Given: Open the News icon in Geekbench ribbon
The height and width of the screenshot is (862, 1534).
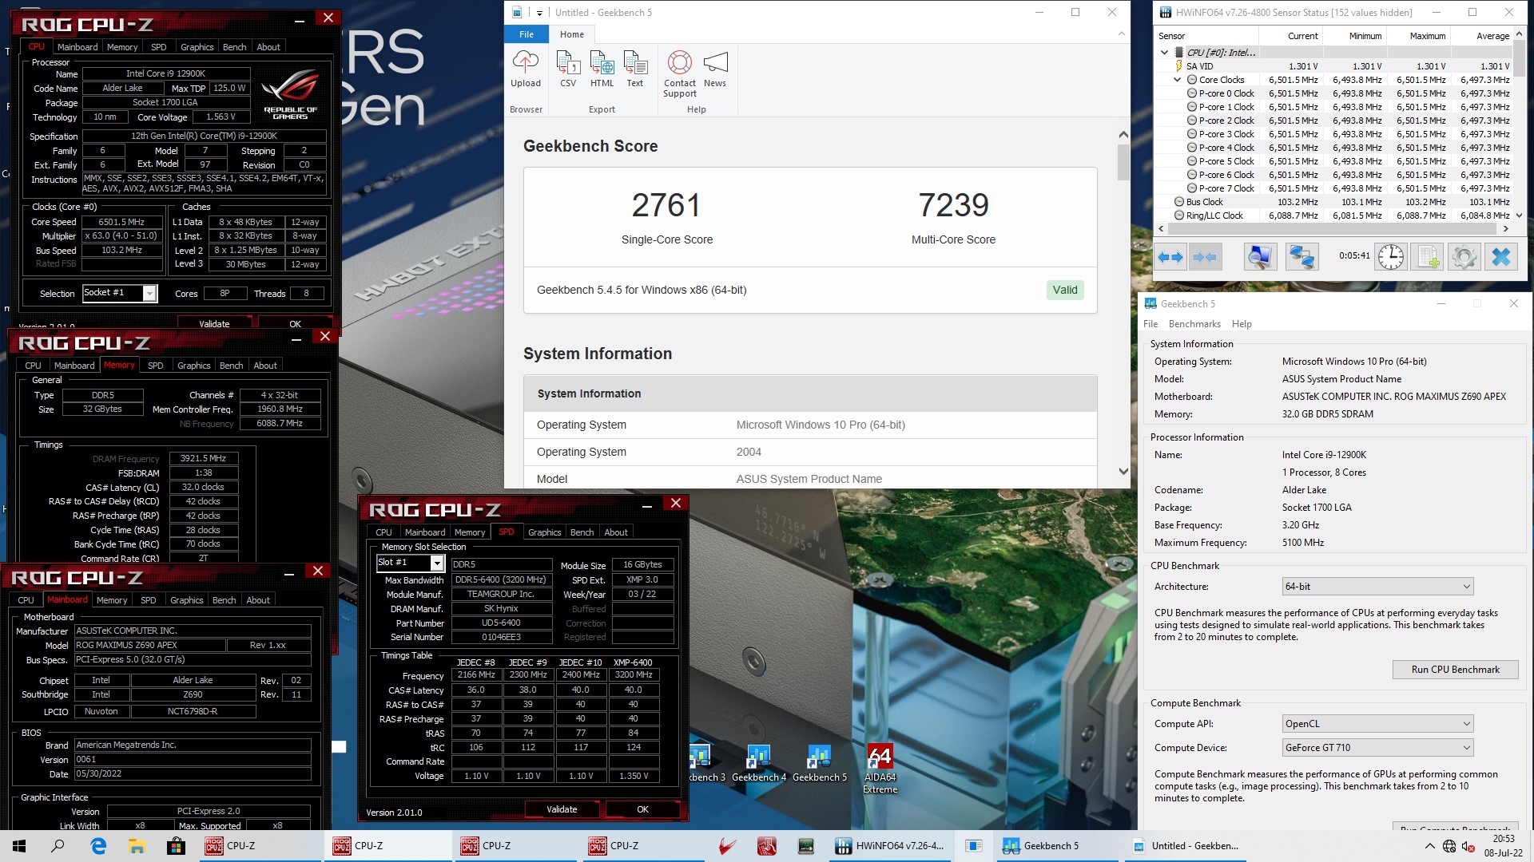Looking at the screenshot, I should [x=715, y=69].
